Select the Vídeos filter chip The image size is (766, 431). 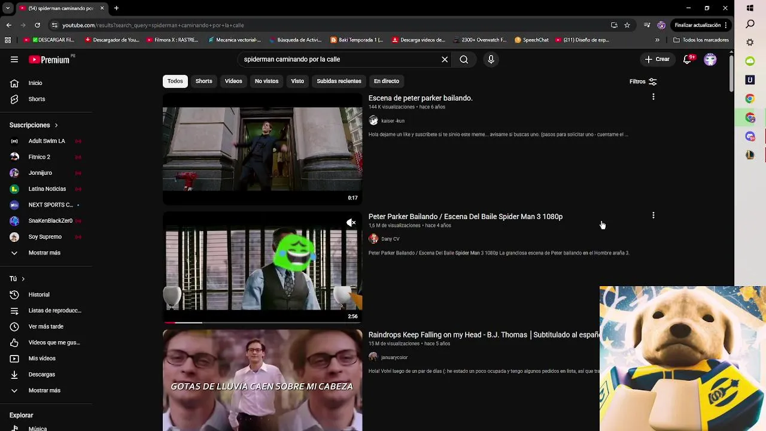pyautogui.click(x=233, y=81)
